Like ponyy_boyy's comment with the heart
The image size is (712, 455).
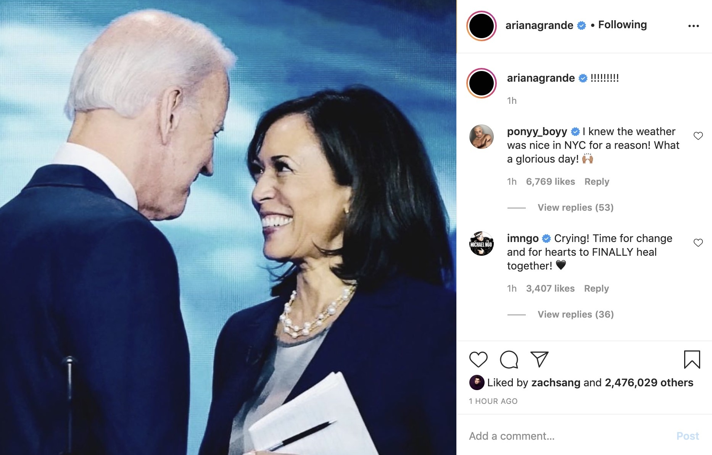(698, 135)
